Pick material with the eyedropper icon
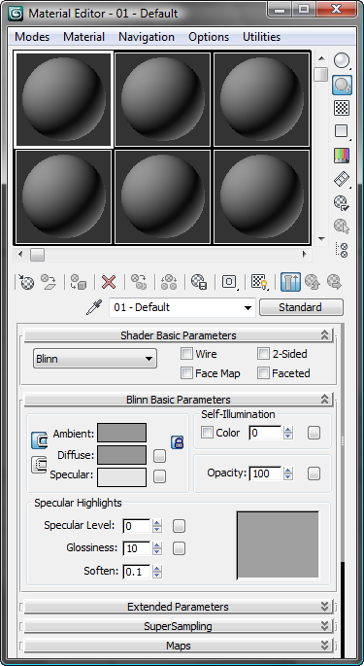 coord(94,307)
